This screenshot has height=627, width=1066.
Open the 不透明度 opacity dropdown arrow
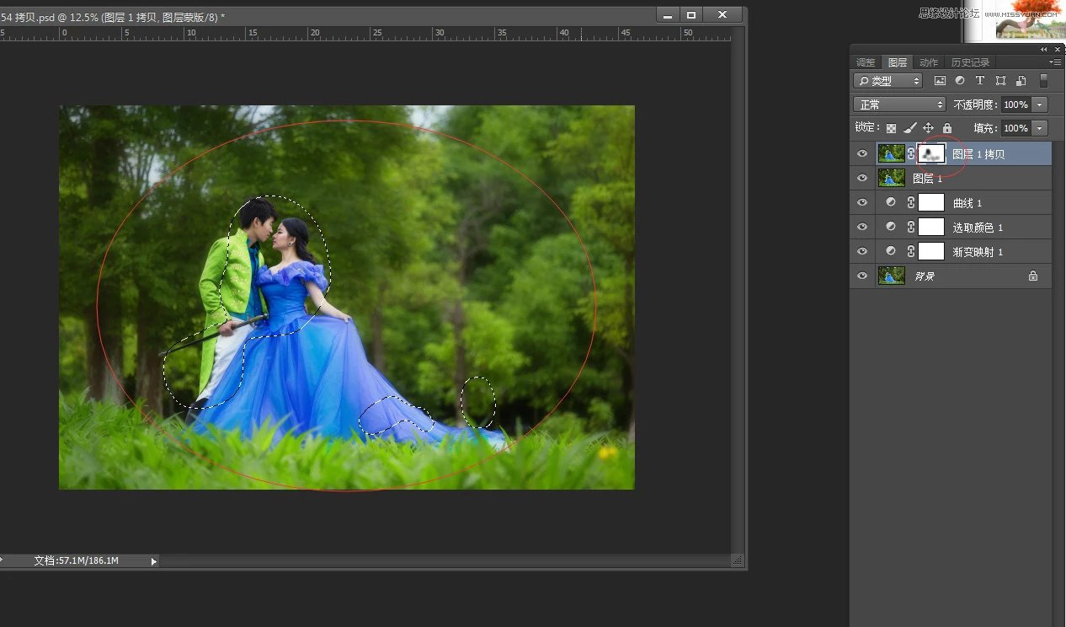coord(1040,104)
